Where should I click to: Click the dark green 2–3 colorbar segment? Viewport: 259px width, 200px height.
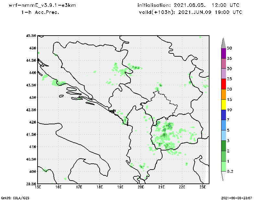(223, 146)
